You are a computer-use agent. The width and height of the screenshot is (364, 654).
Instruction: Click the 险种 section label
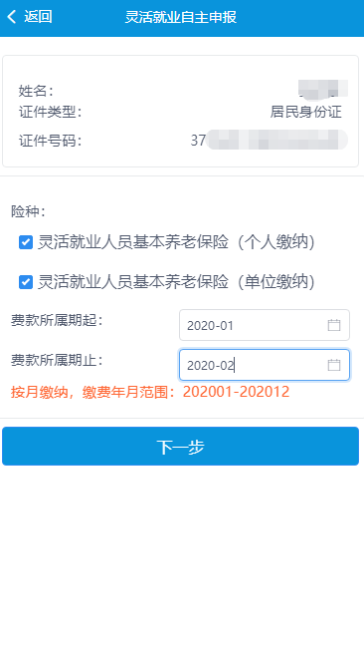pos(28,211)
